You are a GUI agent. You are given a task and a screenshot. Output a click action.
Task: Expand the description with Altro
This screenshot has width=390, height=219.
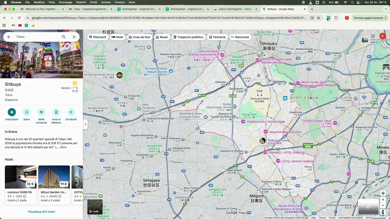click(x=63, y=147)
